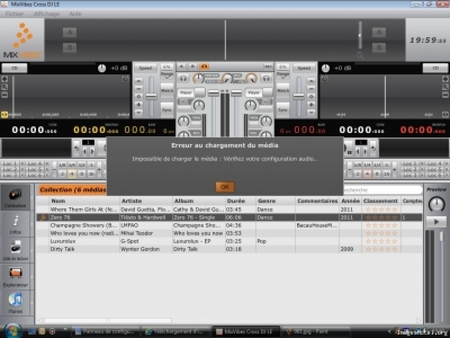Viewport: 450px width, 338px height.
Task: Click the left deck Speed button
Action: pyautogui.click(x=146, y=68)
